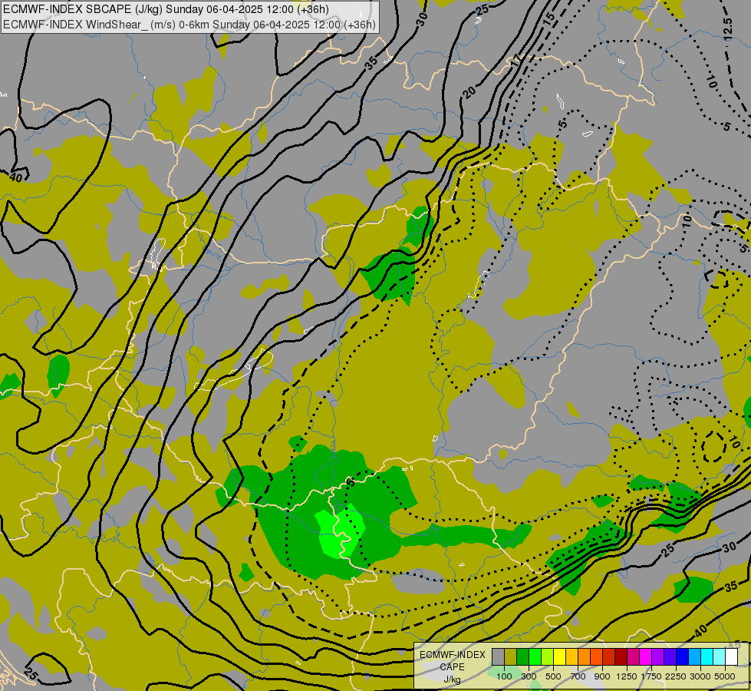Click the dark green legend swatch
Screen dimensions: 751x691
coord(522,656)
